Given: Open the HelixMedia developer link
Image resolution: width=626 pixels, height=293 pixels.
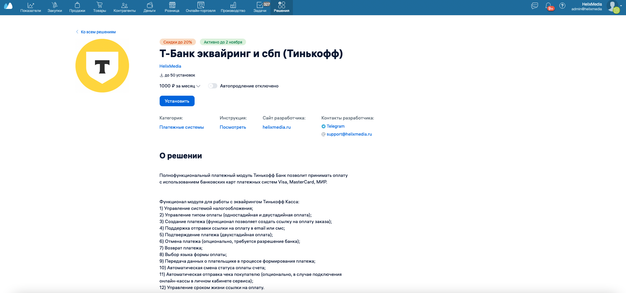Looking at the screenshot, I should point(170,66).
